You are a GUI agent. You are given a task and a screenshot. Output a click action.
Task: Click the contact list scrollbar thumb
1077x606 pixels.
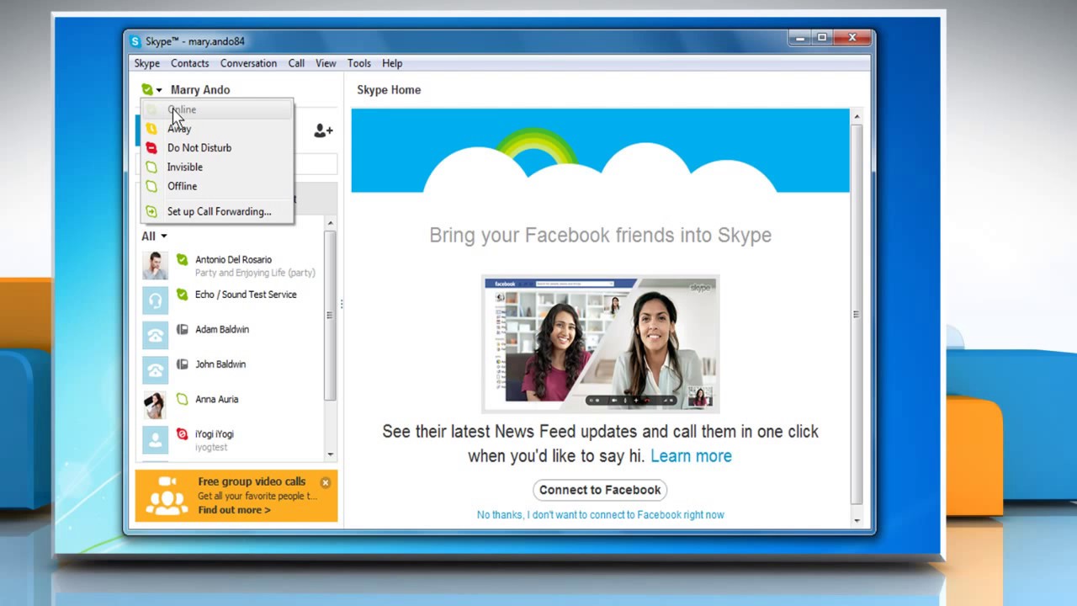[330, 315]
